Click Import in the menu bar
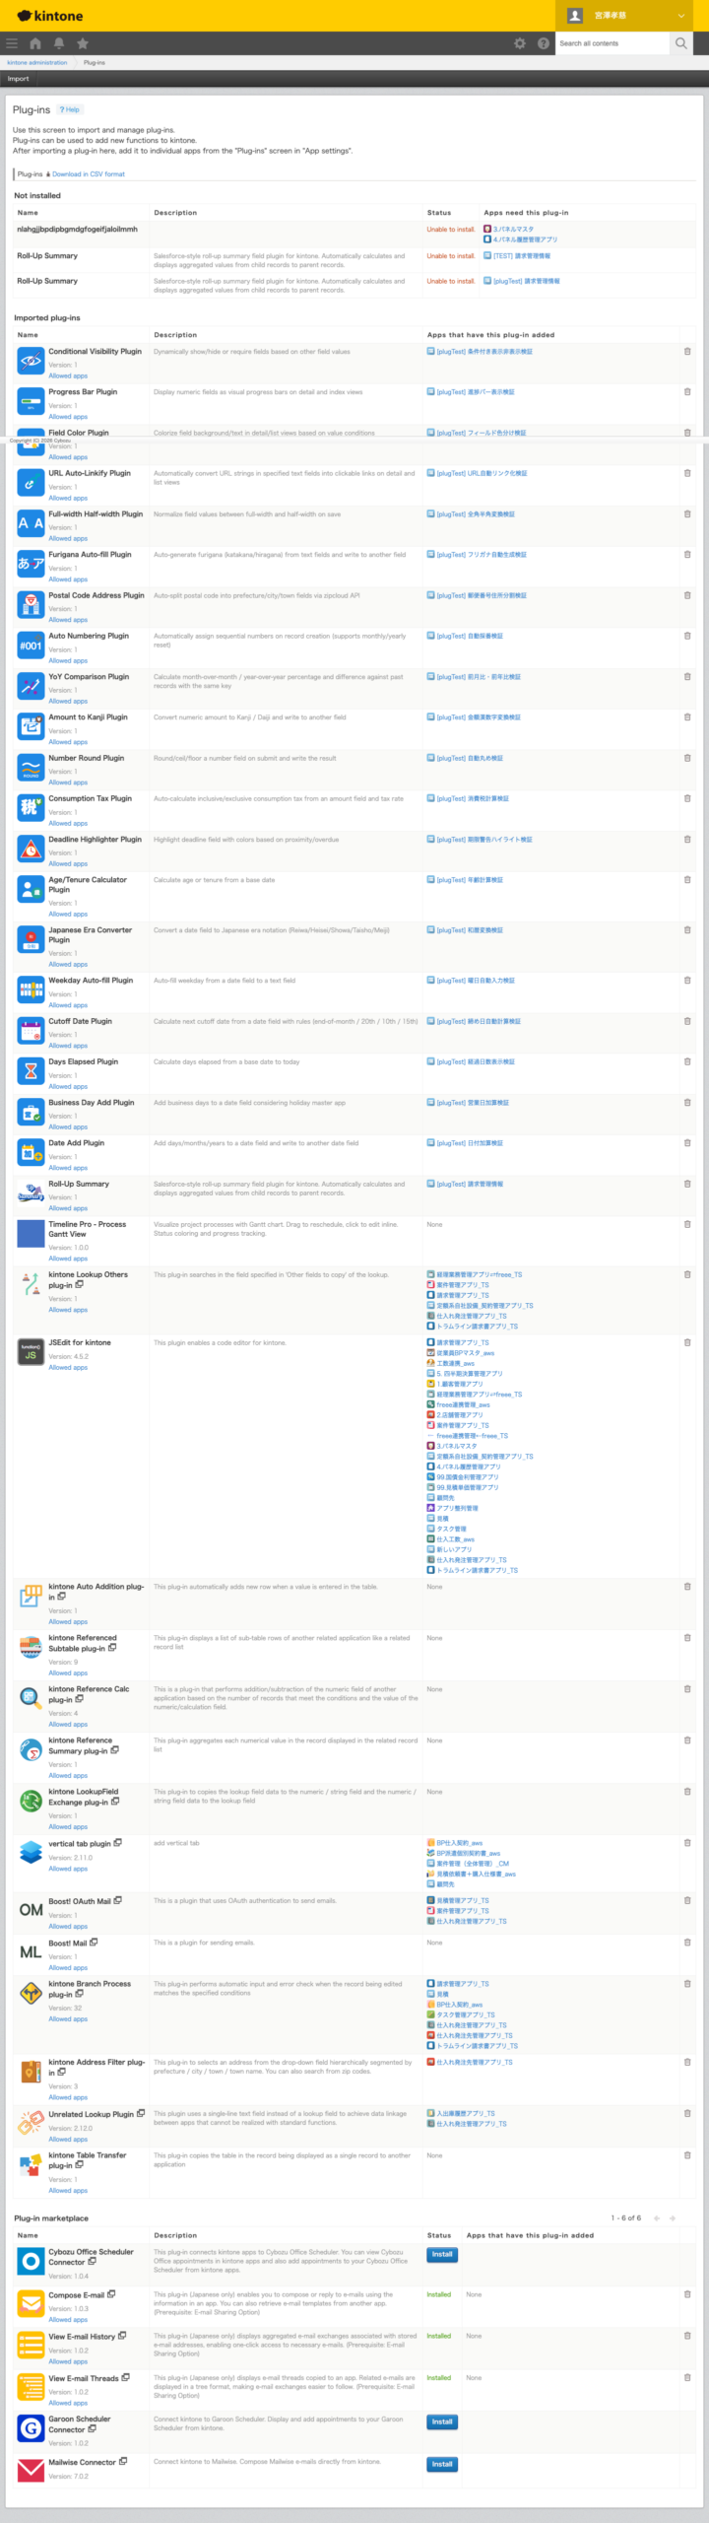 pyautogui.click(x=19, y=79)
